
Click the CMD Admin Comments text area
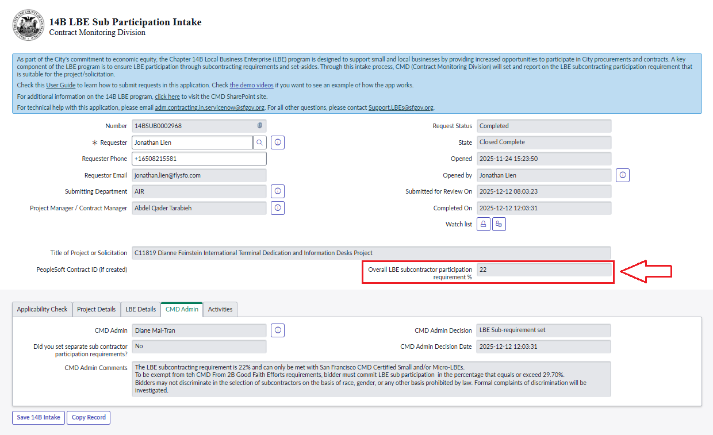coord(371,379)
